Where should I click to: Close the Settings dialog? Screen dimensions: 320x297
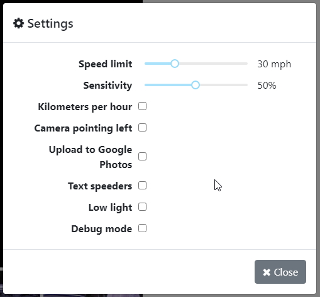[280, 272]
